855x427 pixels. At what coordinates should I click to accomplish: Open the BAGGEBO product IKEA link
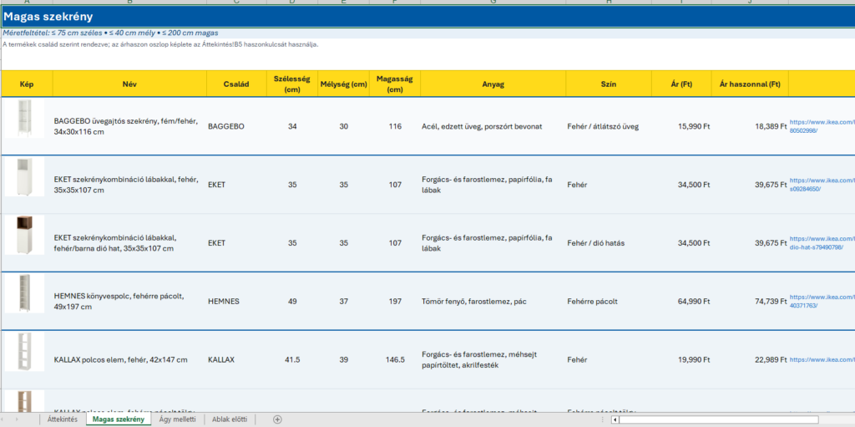click(822, 126)
